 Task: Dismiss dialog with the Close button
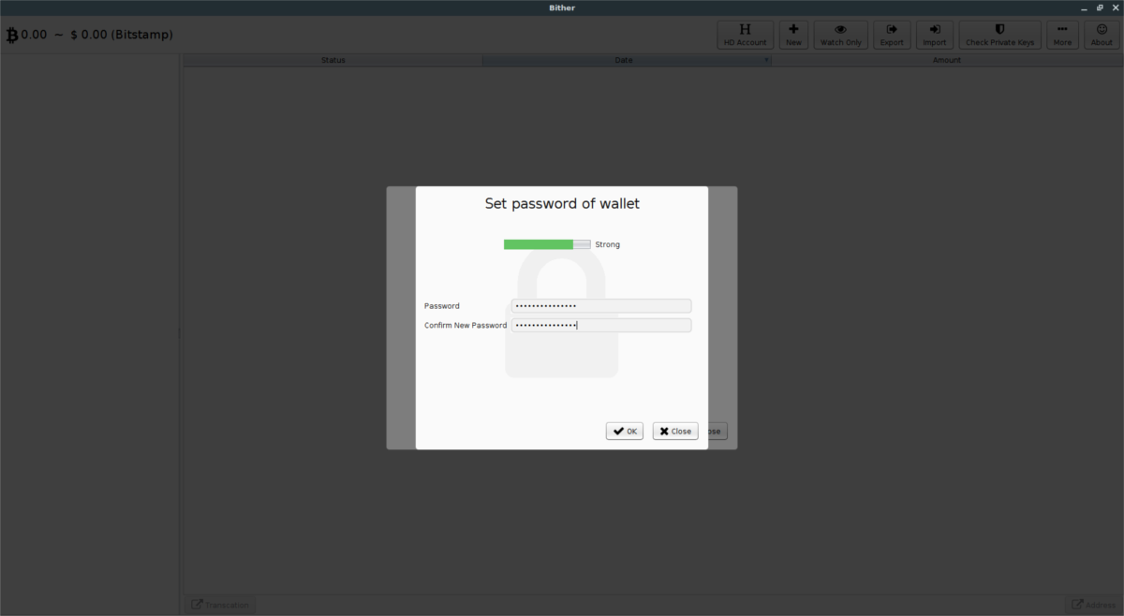[x=675, y=431]
